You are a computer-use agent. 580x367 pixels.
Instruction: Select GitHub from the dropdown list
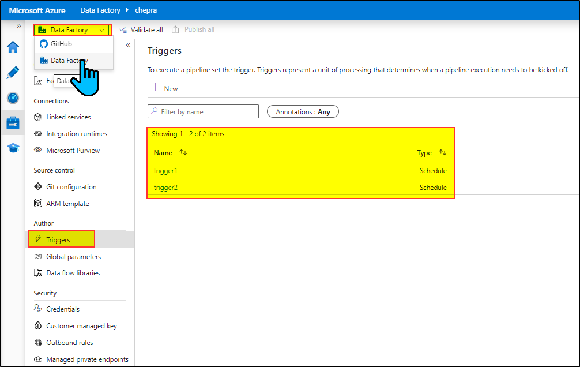point(74,44)
